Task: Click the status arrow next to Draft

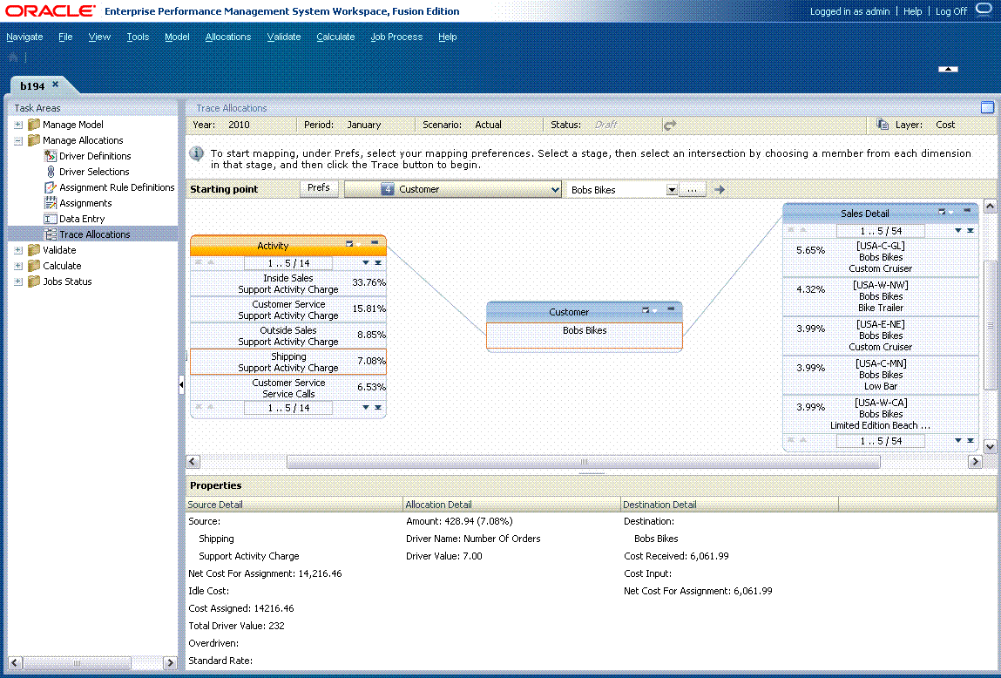Action: pos(668,124)
